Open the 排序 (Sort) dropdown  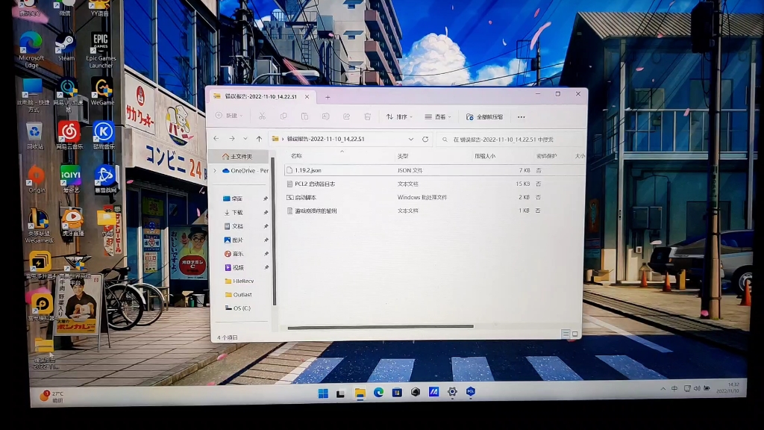point(403,116)
